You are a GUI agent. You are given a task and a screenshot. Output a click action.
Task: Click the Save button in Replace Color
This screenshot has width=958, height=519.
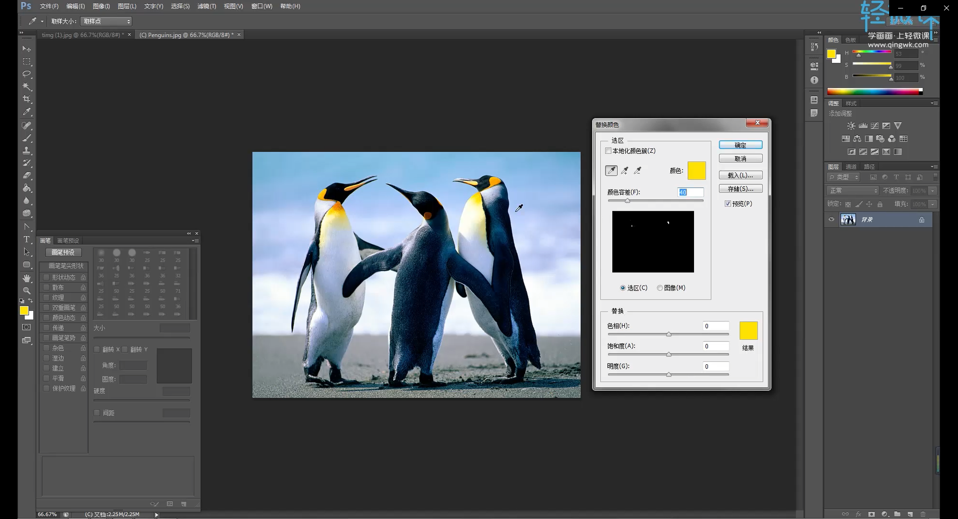(x=740, y=189)
